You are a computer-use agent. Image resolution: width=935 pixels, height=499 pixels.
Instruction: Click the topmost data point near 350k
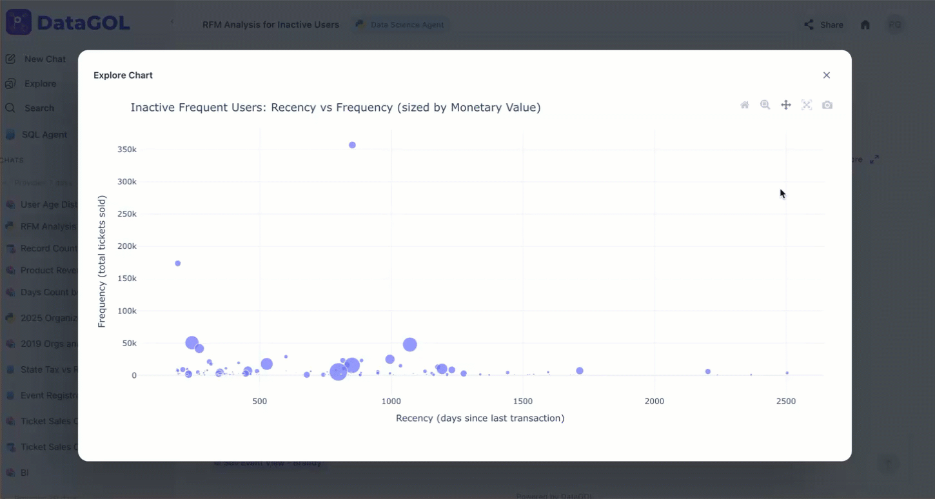tap(352, 145)
